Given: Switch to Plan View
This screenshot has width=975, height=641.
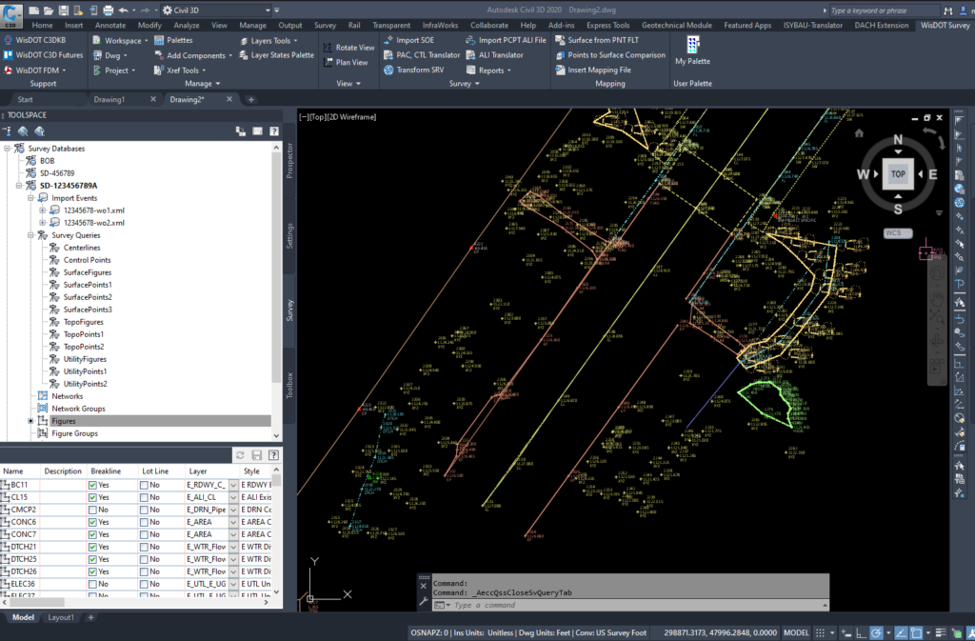Looking at the screenshot, I should (x=345, y=62).
